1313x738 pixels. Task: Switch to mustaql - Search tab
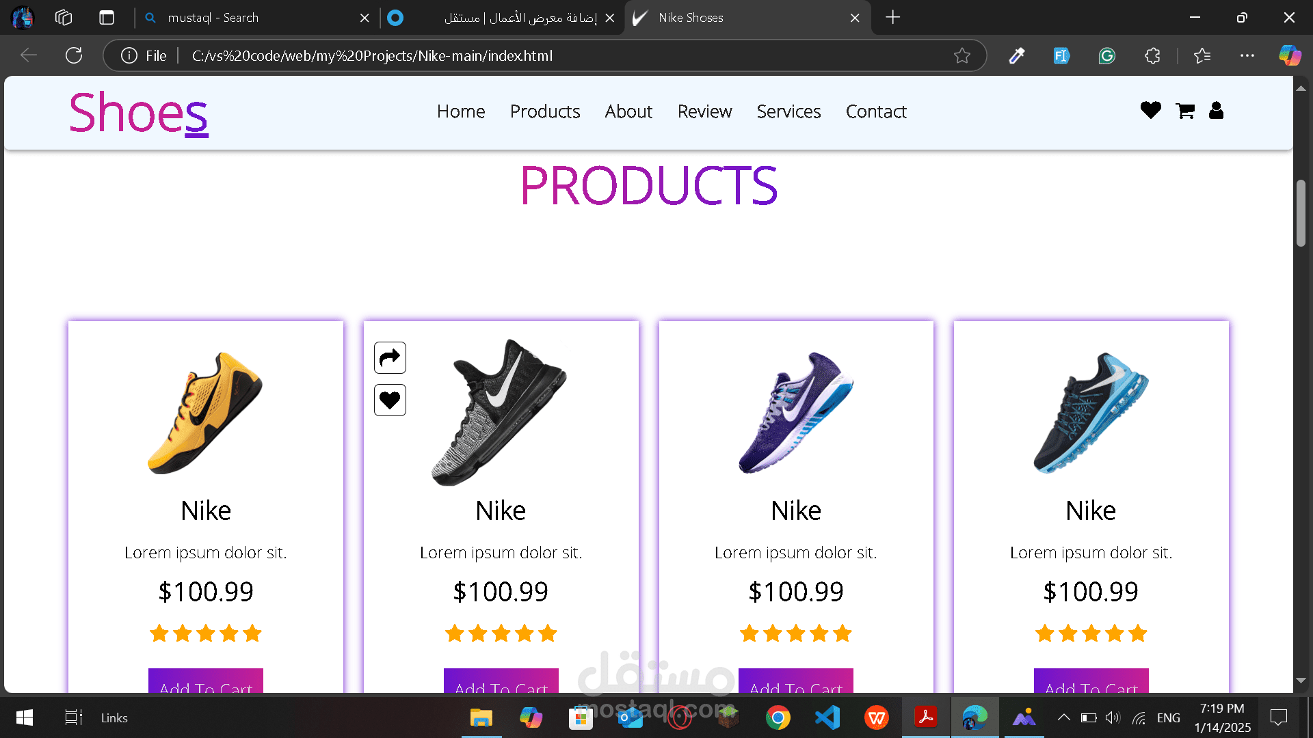253,18
